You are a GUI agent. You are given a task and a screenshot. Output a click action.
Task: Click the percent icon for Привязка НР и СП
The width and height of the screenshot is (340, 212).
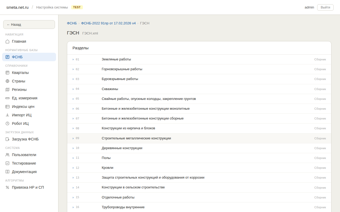pos(7,187)
